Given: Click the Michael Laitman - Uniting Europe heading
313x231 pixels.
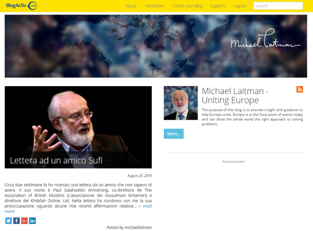Looking at the screenshot, I should [x=235, y=95].
